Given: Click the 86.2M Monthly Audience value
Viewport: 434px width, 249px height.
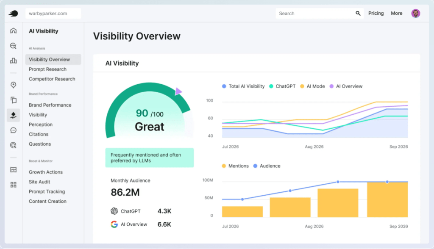Looking at the screenshot, I should click(x=125, y=192).
